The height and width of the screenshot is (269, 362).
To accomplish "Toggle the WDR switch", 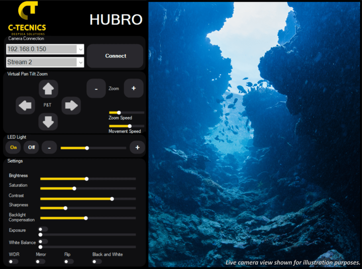I will tap(13, 261).
